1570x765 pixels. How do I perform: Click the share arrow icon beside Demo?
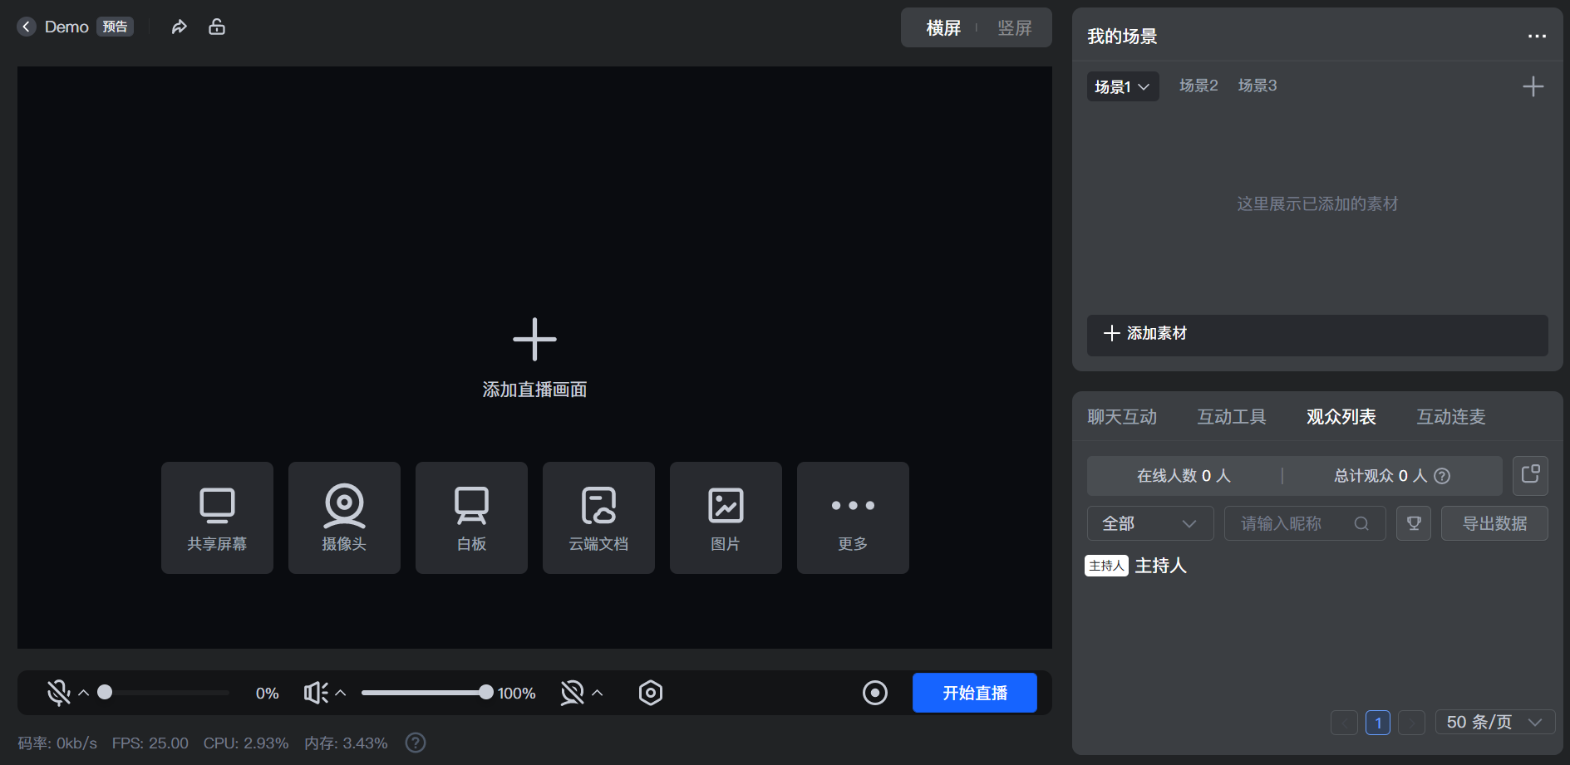click(x=179, y=27)
